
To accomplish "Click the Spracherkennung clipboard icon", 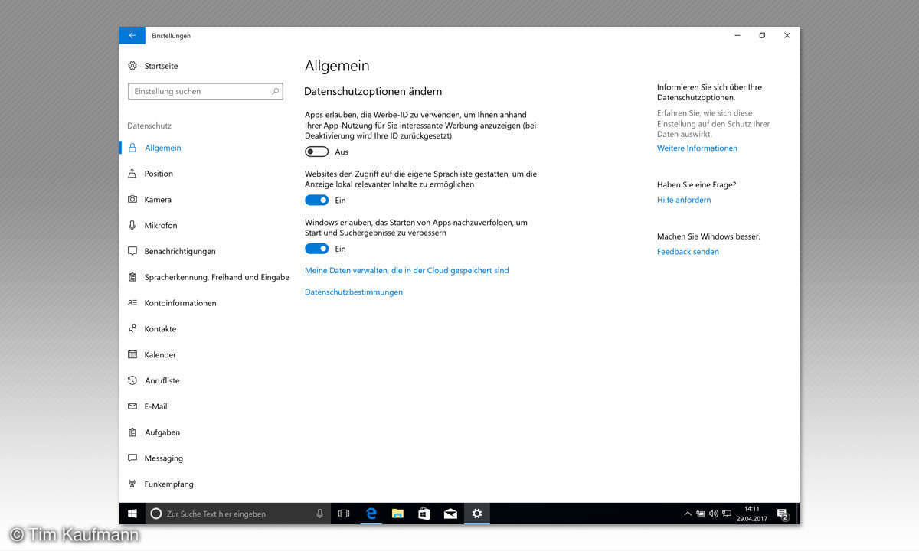I will coord(132,277).
